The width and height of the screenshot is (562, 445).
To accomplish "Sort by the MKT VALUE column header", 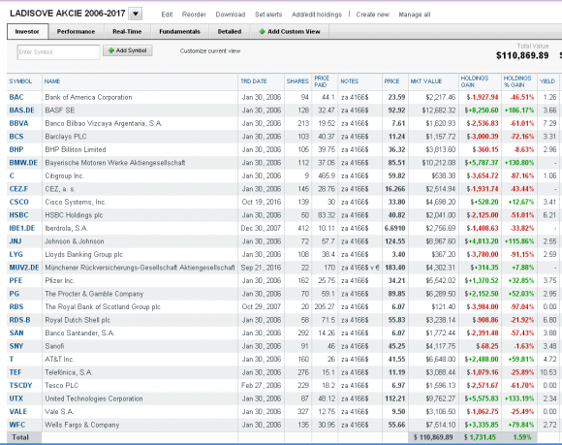I will click(x=426, y=81).
